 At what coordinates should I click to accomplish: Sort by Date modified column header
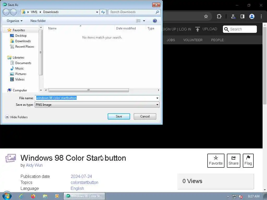[x=126, y=28]
